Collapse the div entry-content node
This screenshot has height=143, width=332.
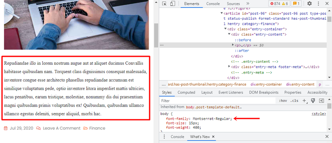(x=229, y=34)
